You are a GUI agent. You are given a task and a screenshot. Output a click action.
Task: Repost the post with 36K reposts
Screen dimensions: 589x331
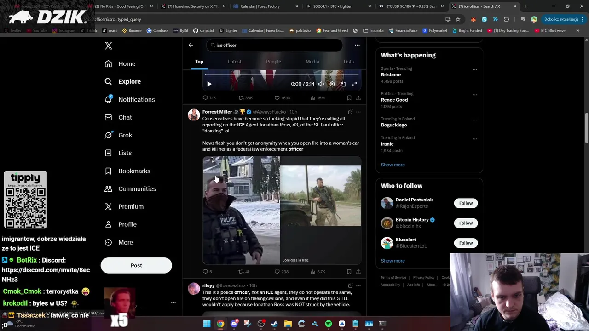pyautogui.click(x=245, y=98)
